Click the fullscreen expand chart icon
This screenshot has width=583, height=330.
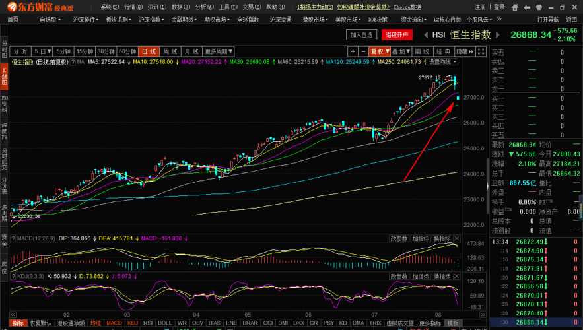pyautogui.click(x=481, y=51)
